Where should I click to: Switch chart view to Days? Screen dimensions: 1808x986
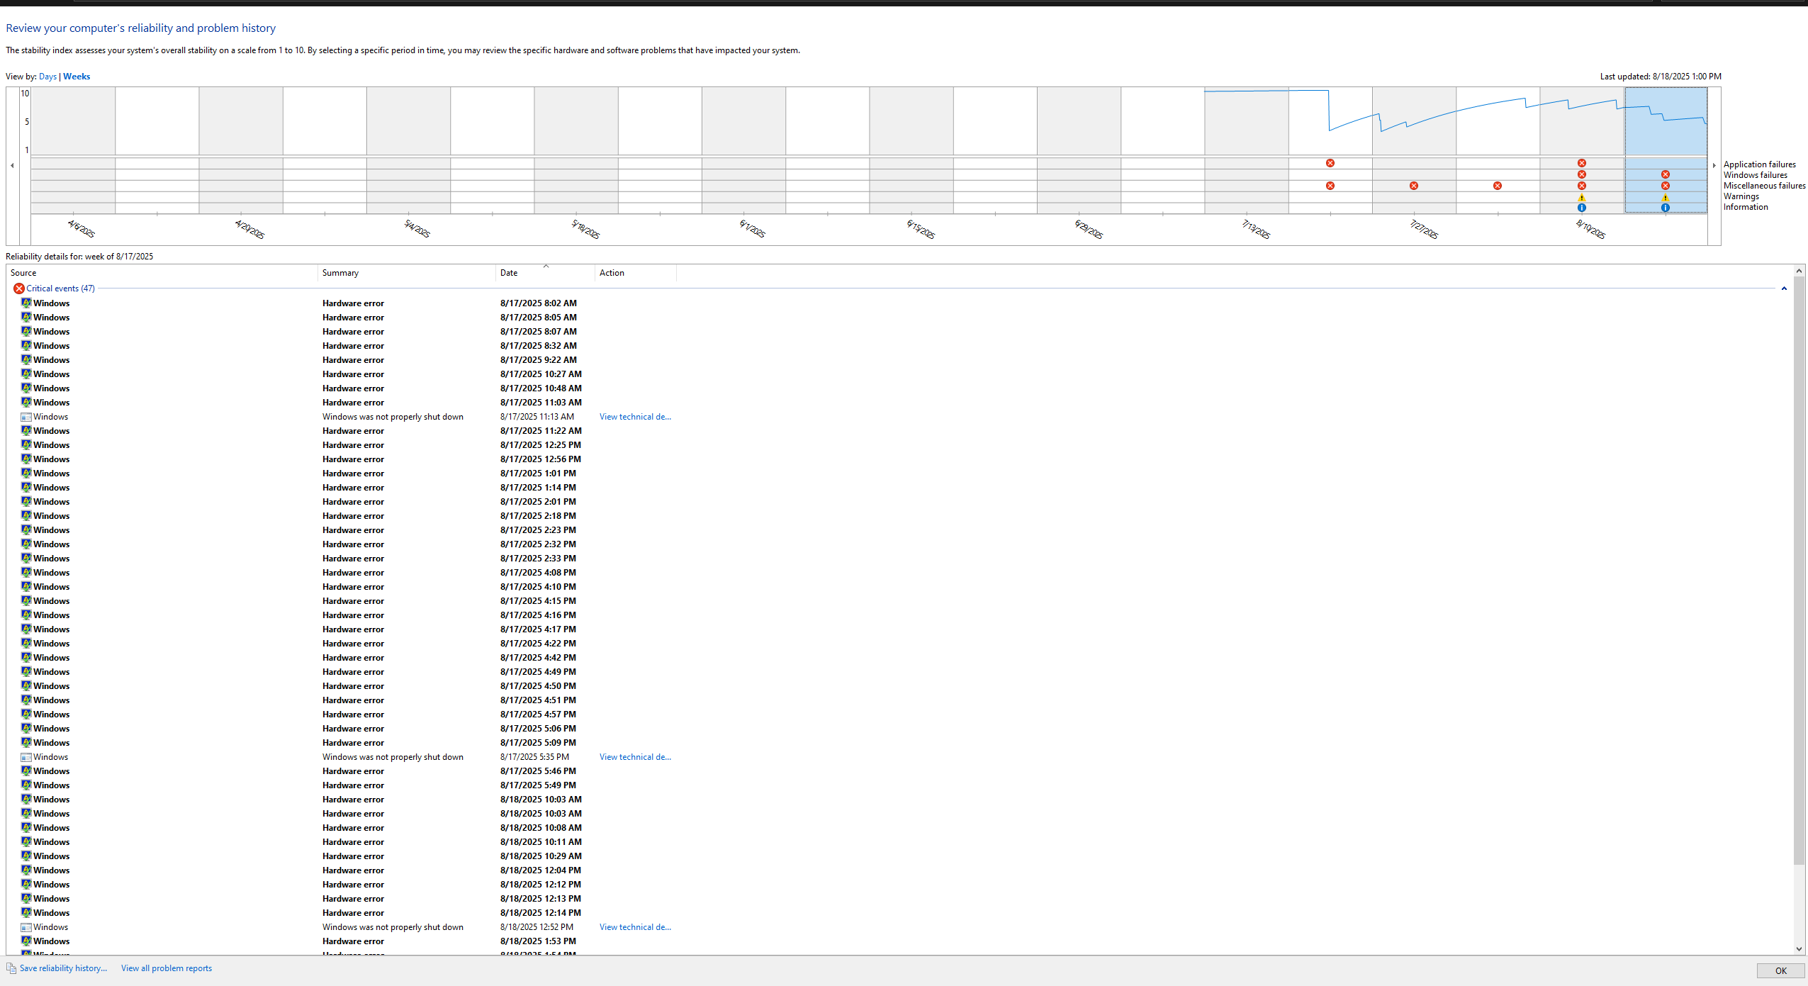tap(47, 77)
